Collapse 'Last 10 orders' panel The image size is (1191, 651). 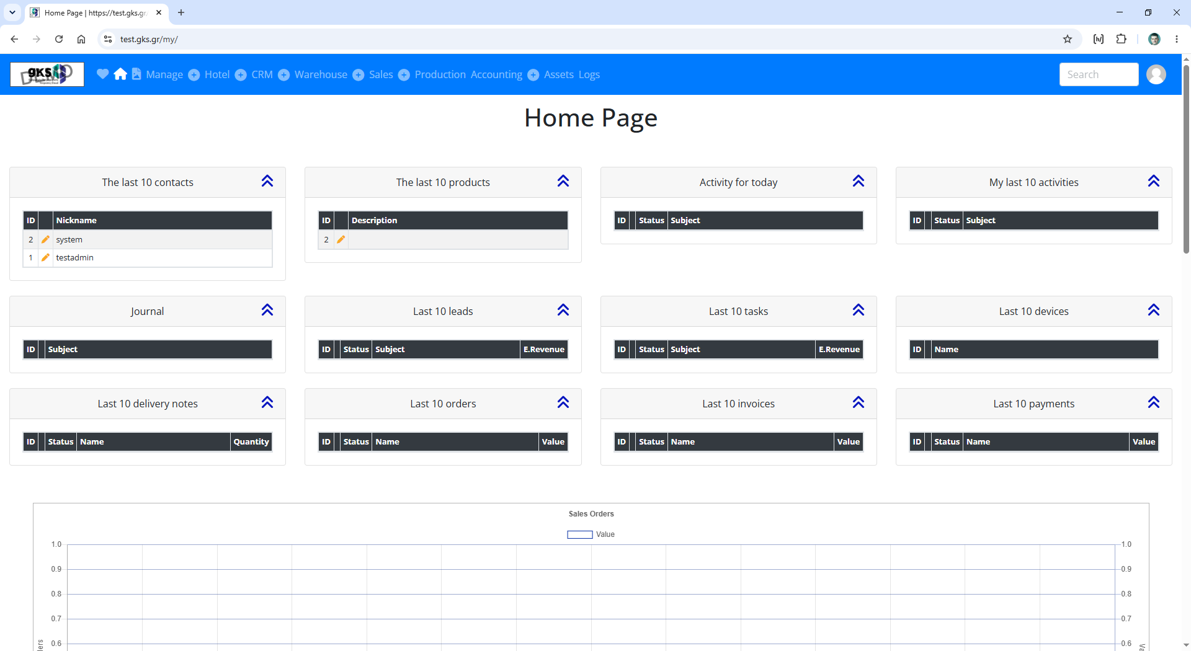(x=563, y=402)
